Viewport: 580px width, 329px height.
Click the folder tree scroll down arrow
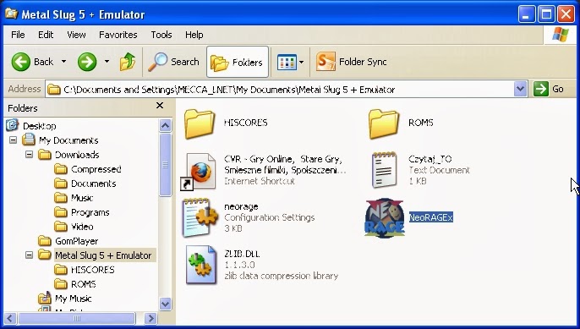(x=166, y=304)
